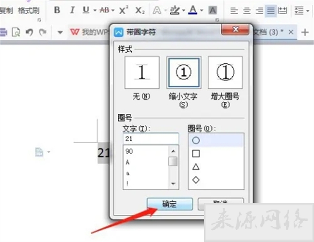
Task: Open the line spacing dropdown arrow
Action: point(308,10)
